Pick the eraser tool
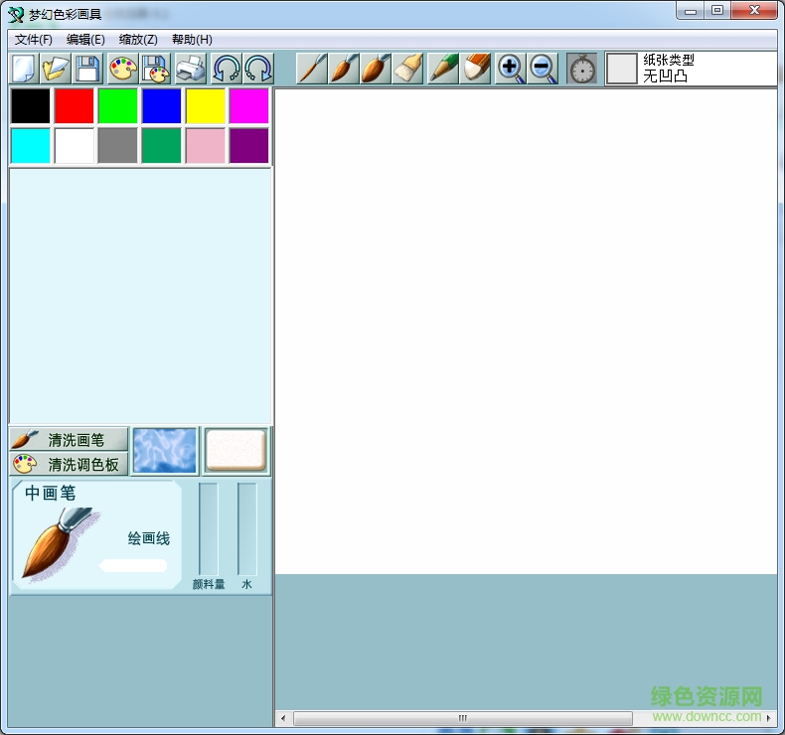This screenshot has width=785, height=735. pyautogui.click(x=476, y=69)
